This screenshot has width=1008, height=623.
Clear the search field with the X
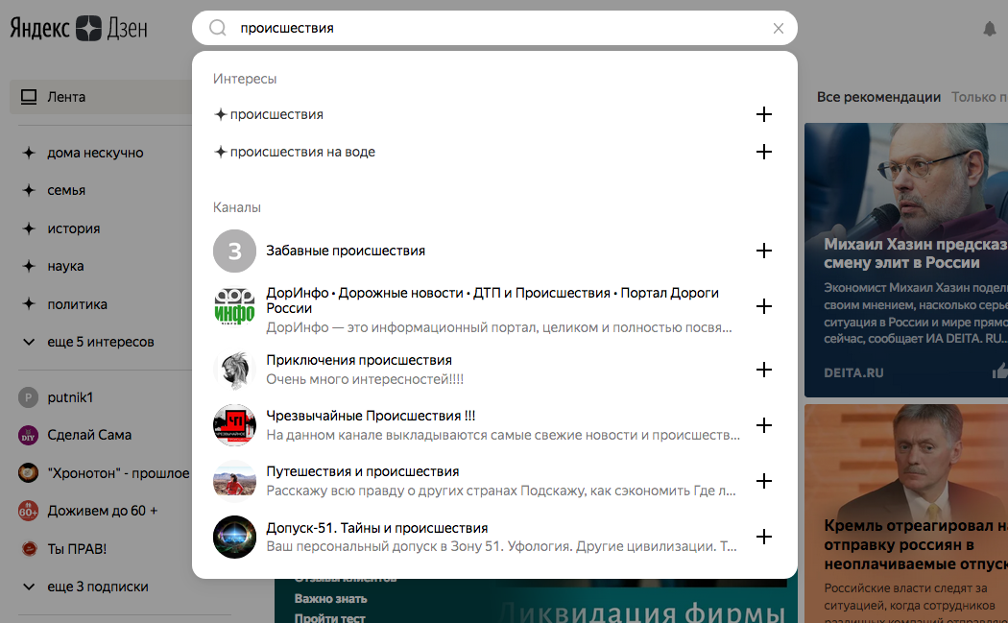pyautogui.click(x=778, y=28)
